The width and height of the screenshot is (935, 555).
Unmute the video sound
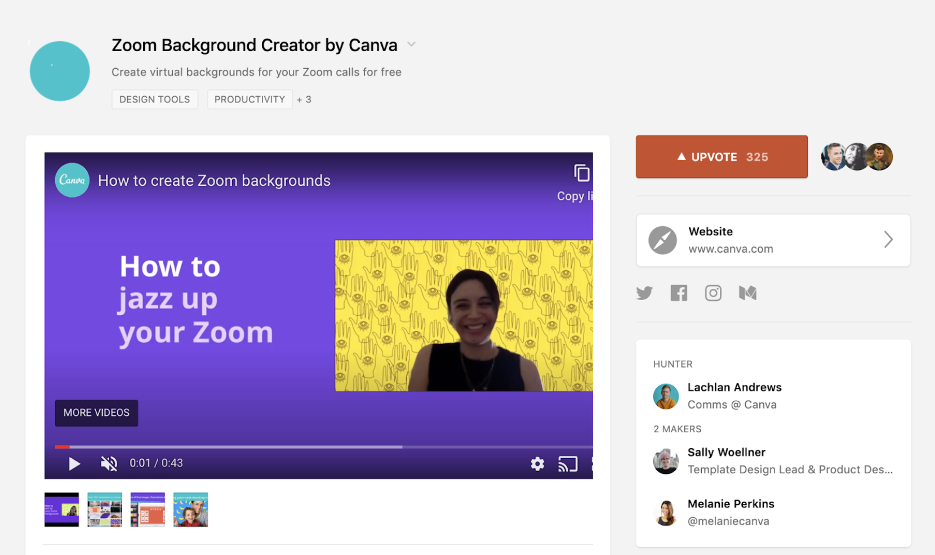pyautogui.click(x=109, y=463)
